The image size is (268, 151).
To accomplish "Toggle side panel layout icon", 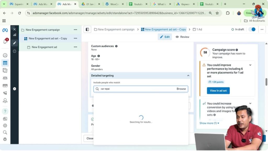I will pos(87,29).
